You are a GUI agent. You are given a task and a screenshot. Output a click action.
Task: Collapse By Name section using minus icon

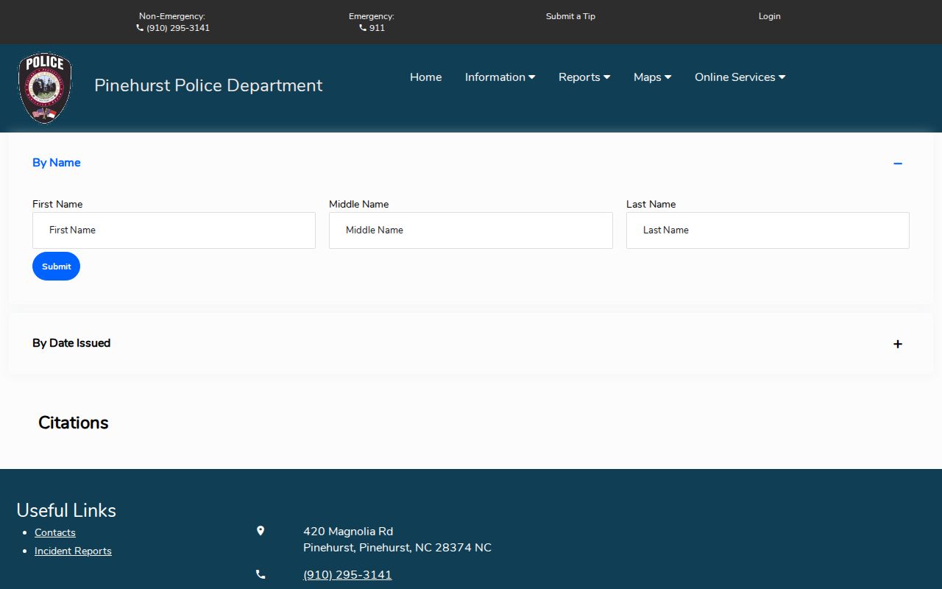tap(898, 163)
